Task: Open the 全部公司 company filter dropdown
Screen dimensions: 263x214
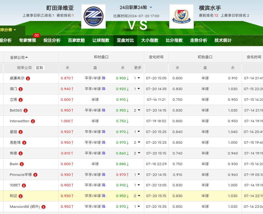Action: point(19,57)
